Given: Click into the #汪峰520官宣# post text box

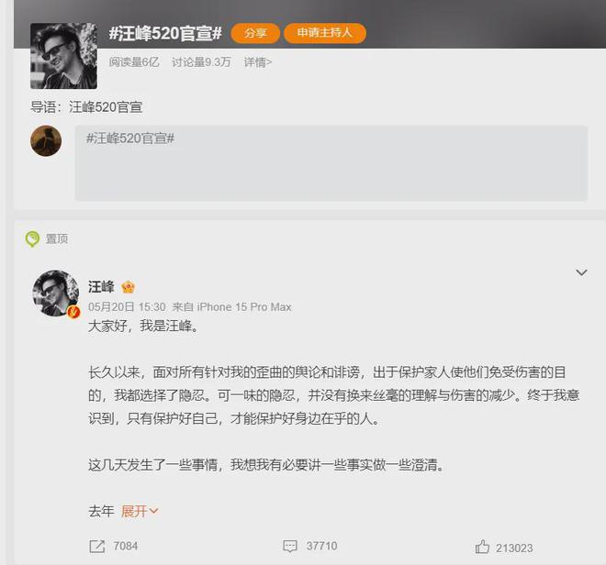Looking at the screenshot, I should click(331, 163).
